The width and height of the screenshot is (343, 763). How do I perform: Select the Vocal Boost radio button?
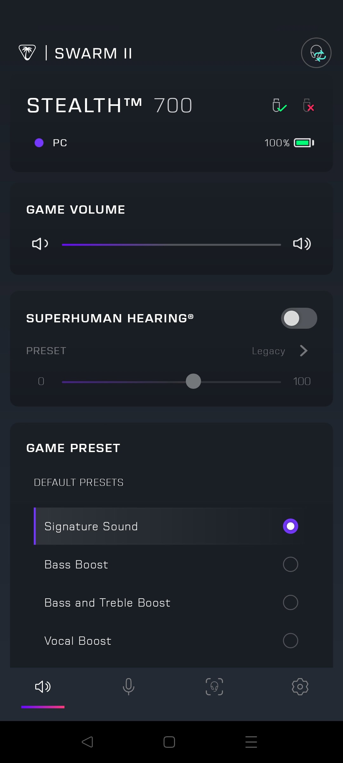(x=290, y=641)
